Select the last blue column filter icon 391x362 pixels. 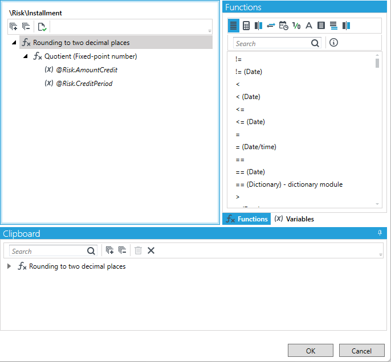click(346, 26)
